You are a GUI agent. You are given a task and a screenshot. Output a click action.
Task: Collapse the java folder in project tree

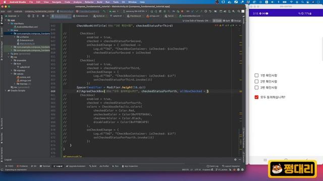(9, 30)
